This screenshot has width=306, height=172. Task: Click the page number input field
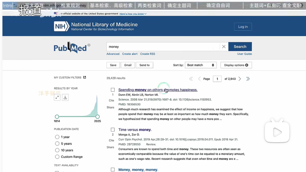tap(217, 79)
